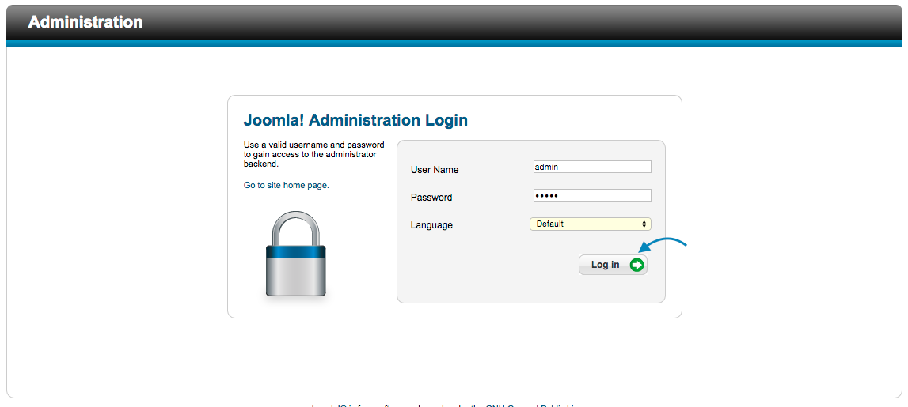
Task: Focus the Password input field
Action: pos(592,195)
